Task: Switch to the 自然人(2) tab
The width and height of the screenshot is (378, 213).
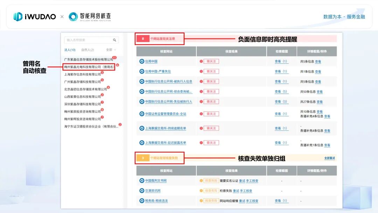Action: pyautogui.click(x=87, y=50)
